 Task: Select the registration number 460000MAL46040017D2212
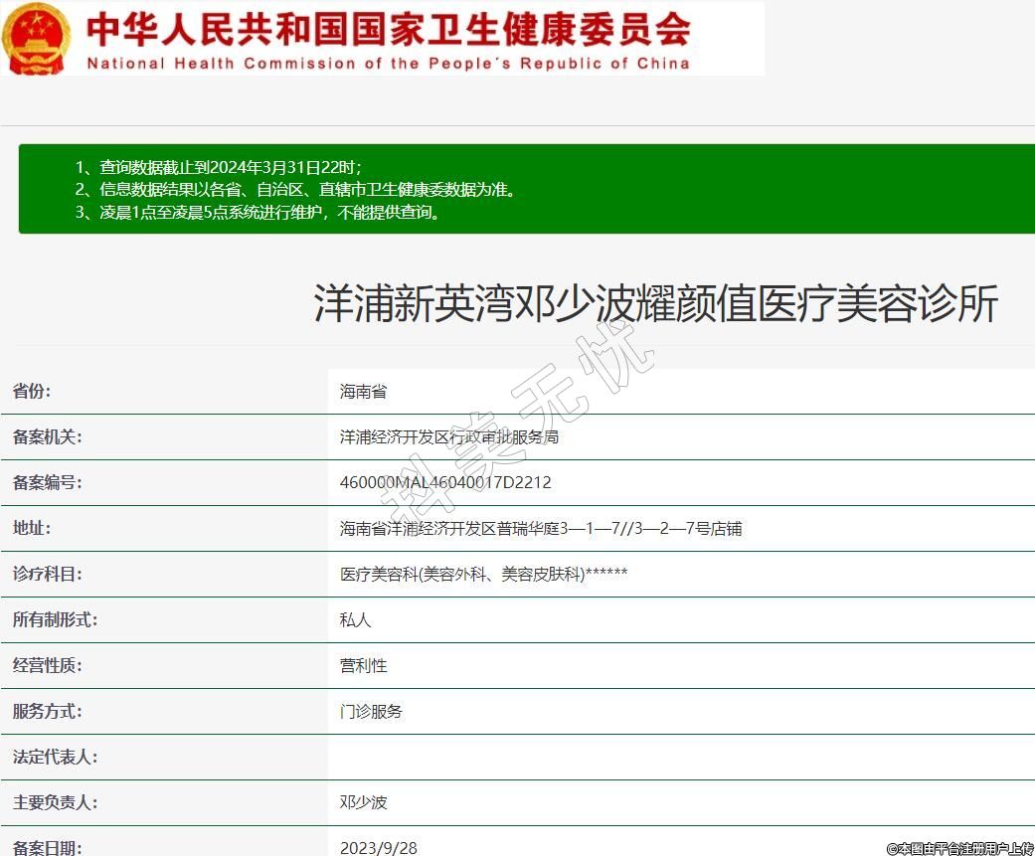pyautogui.click(x=444, y=483)
